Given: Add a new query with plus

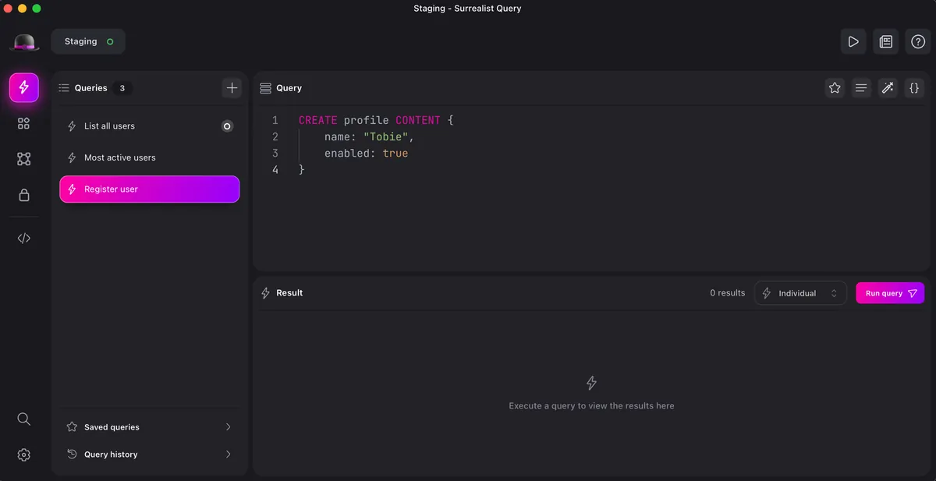Looking at the screenshot, I should (x=232, y=88).
